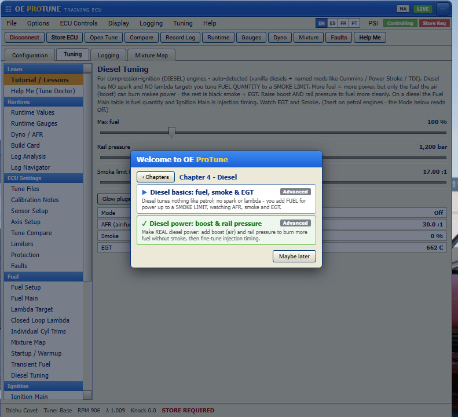Open Calibration Notes in sidebar
The height and width of the screenshot is (417, 458).
click(43, 200)
